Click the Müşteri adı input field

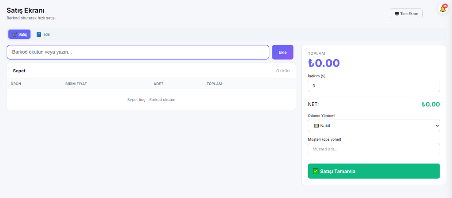point(373,149)
